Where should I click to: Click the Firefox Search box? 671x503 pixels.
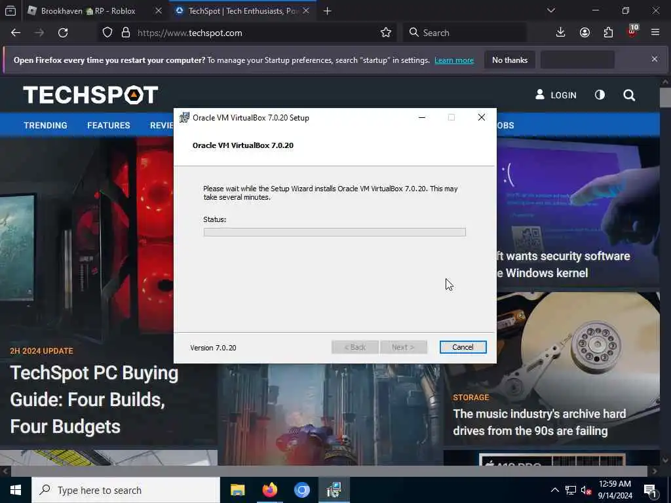pos(465,33)
